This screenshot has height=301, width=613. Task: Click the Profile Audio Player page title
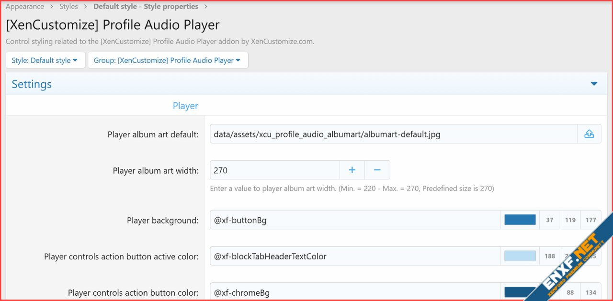point(113,24)
